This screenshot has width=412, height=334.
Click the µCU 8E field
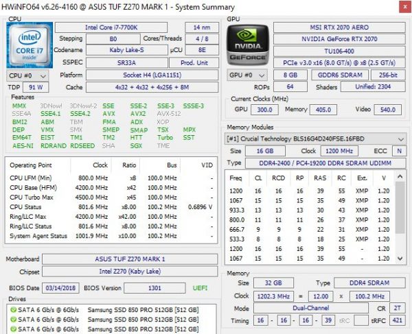pyautogui.click(x=202, y=50)
